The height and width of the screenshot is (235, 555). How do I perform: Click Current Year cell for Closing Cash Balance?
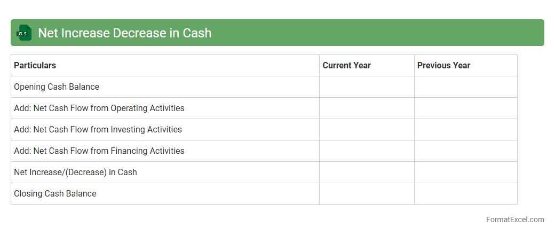click(367, 194)
